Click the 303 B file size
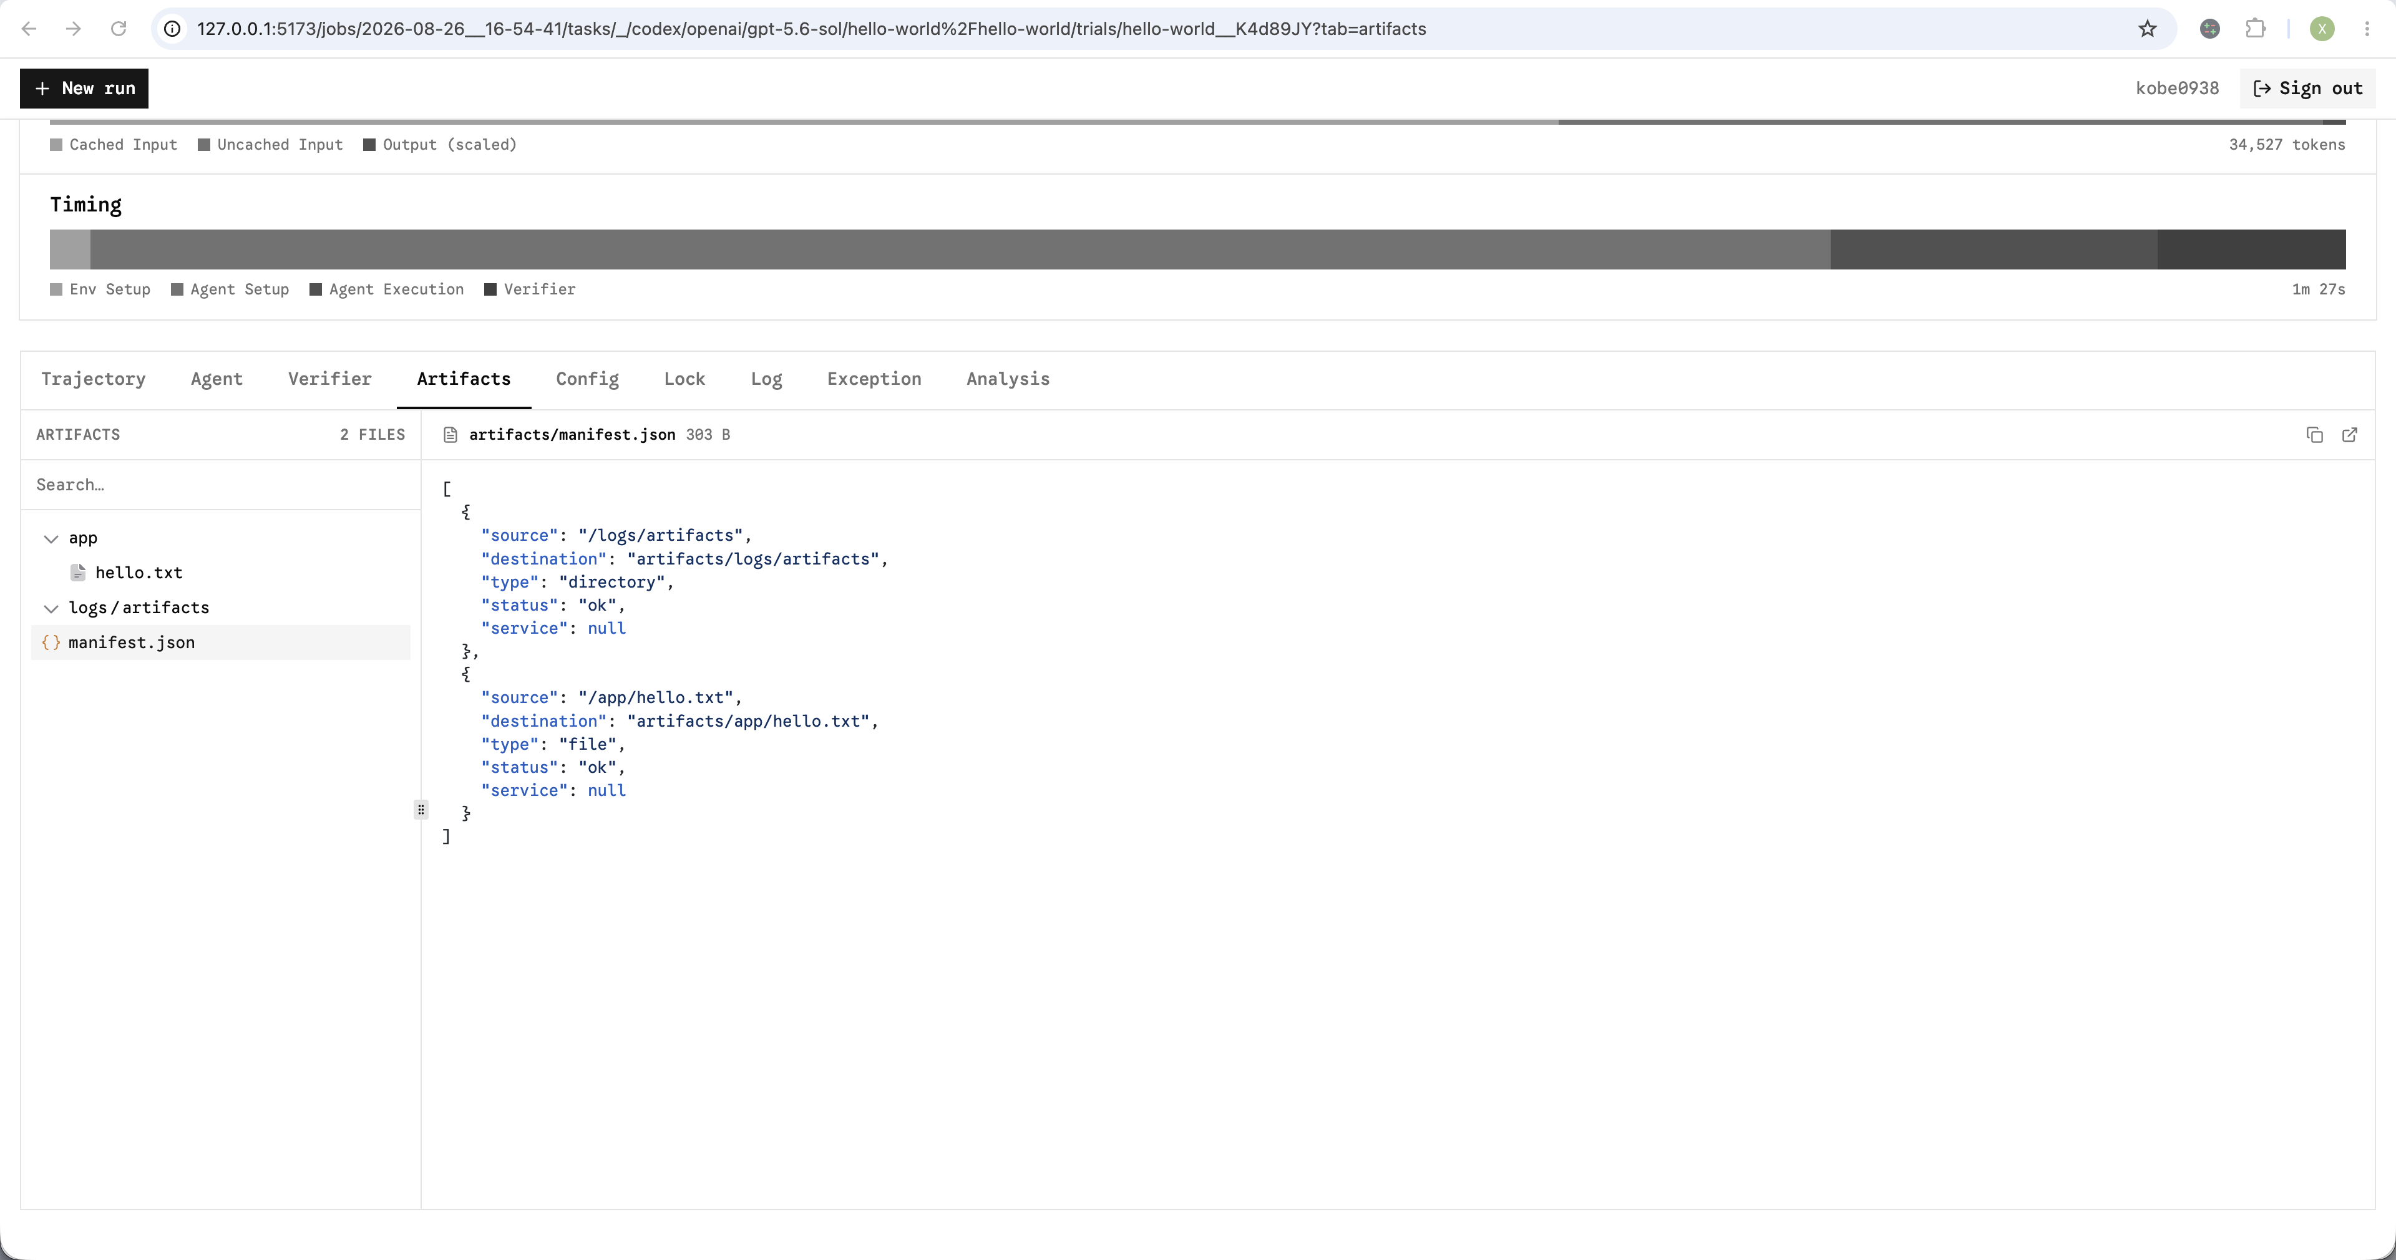Viewport: 2396px width, 1260px height. pos(708,435)
